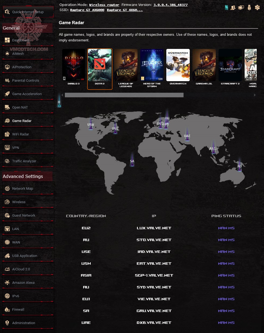Click the reboot gear icon
This screenshot has height=333, width=264.
(x=257, y=8)
